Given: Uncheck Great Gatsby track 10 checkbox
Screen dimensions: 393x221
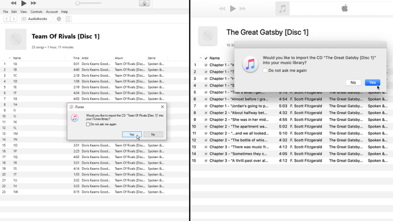Looking at the screenshot, I should [206, 126].
